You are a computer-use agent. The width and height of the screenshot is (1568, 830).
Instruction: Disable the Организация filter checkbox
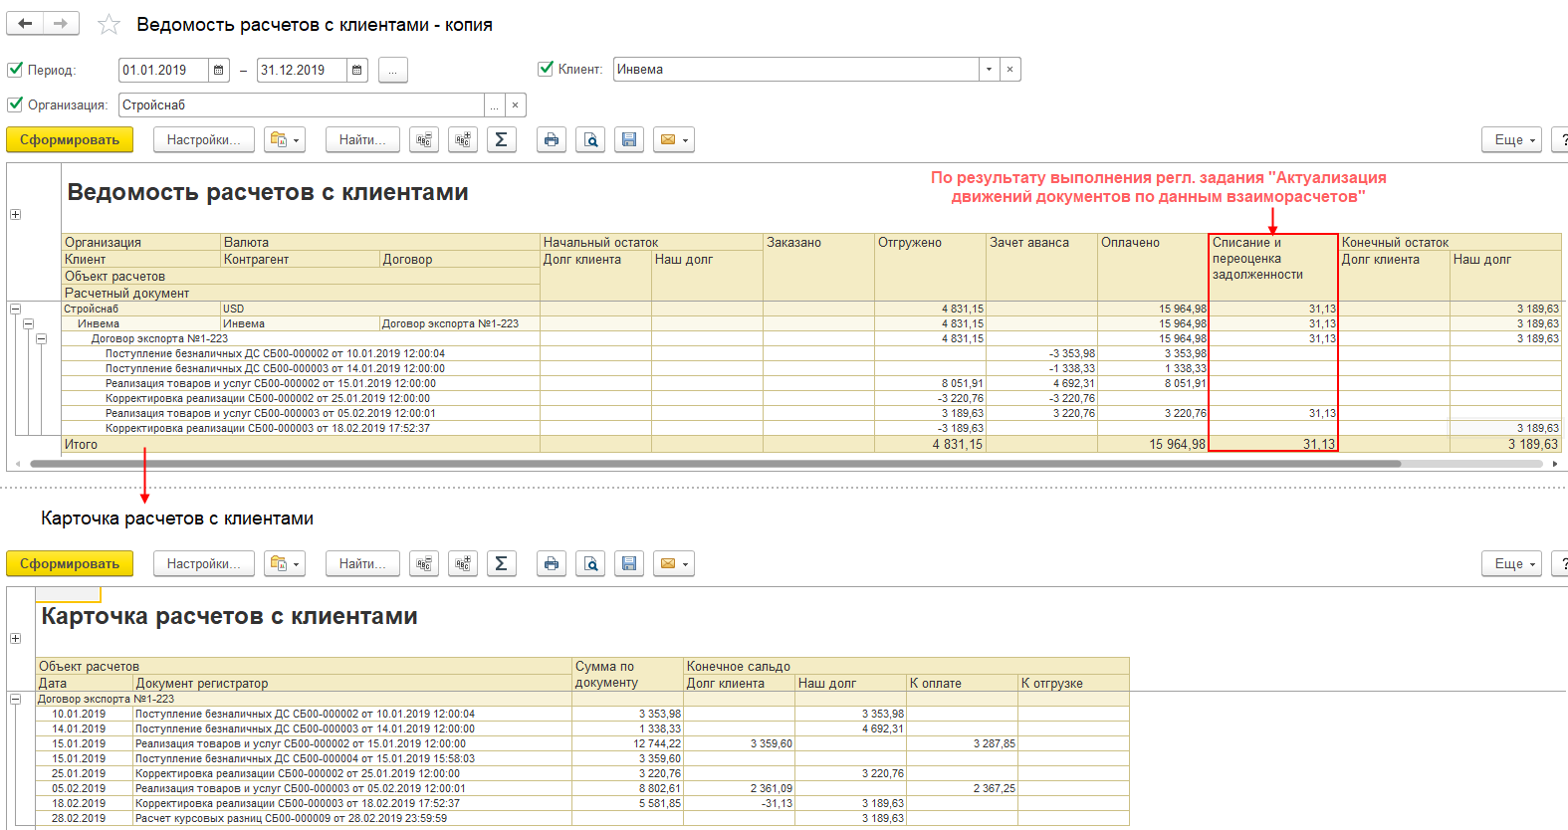pos(15,104)
